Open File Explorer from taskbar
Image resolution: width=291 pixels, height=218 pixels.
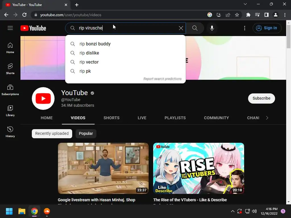[x=22, y=211]
